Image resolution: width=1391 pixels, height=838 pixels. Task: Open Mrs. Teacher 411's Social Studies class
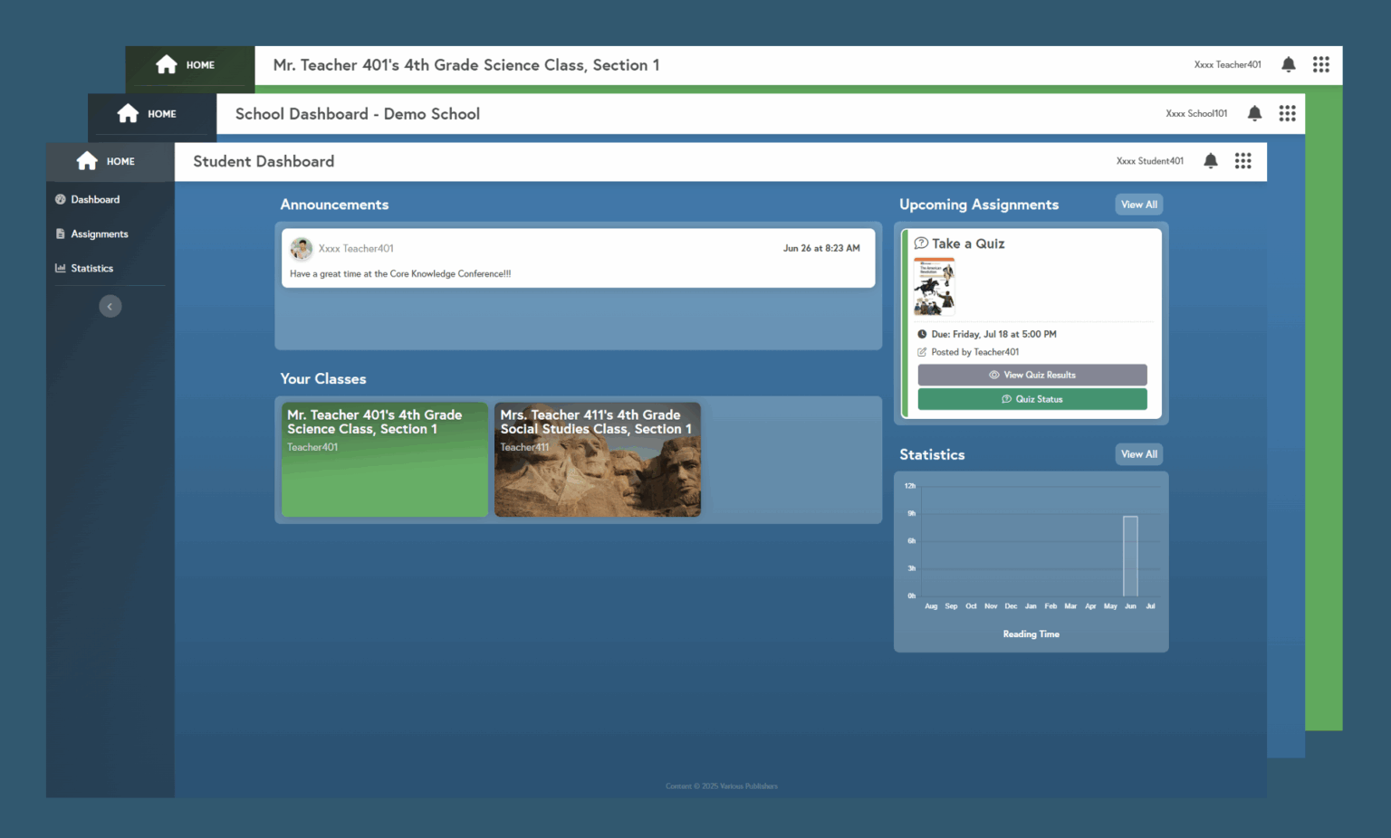point(597,459)
